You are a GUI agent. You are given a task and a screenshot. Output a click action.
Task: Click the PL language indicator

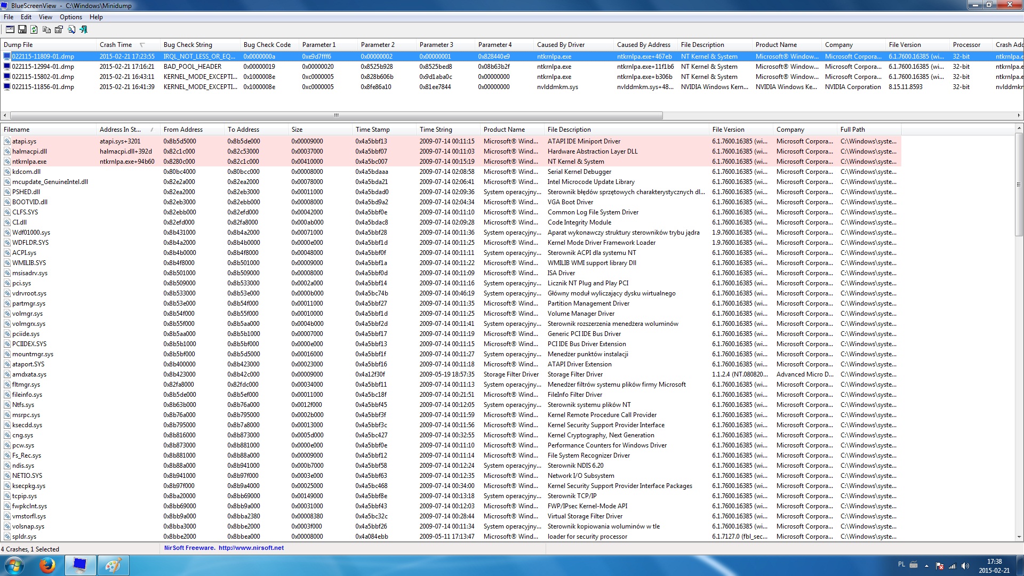click(x=901, y=564)
